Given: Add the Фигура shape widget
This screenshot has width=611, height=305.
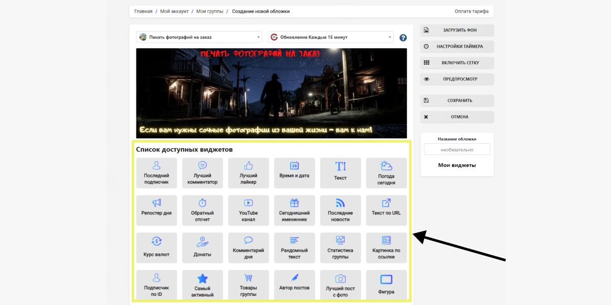Looking at the screenshot, I should point(386,285).
